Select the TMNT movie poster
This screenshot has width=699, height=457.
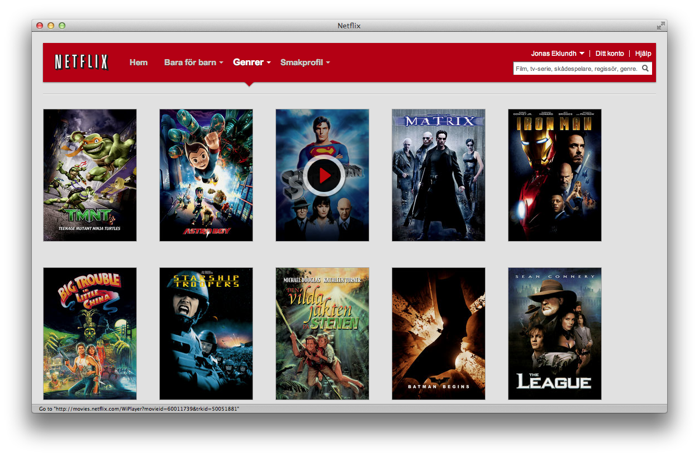90,175
